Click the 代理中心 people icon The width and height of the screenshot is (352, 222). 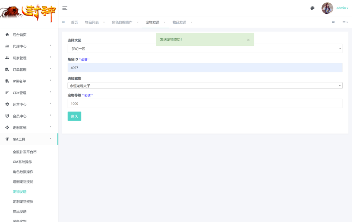pyautogui.click(x=7, y=46)
